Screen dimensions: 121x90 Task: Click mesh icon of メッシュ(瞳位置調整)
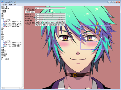(4, 26)
